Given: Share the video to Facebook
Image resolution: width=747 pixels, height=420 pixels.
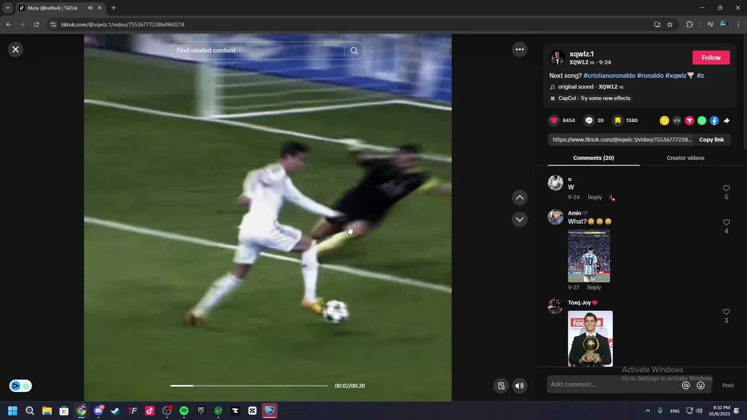Looking at the screenshot, I should pos(714,121).
